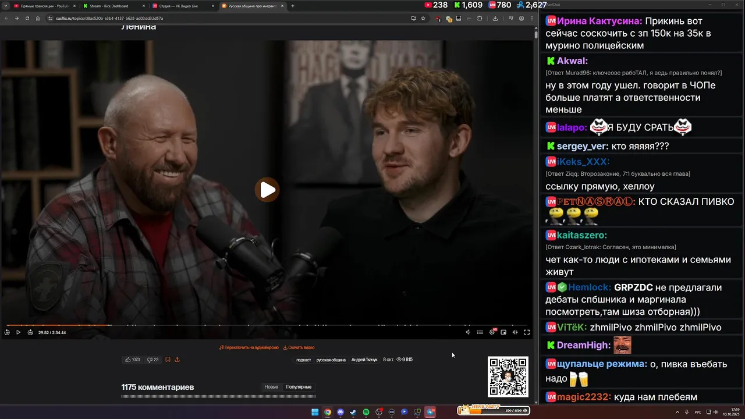Viewport: 745px width, 419px height.
Task: Share the video with the share icon
Action: (x=177, y=360)
